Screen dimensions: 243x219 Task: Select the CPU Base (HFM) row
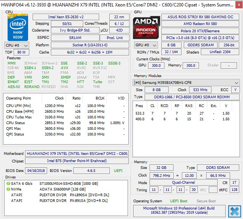point(66,112)
